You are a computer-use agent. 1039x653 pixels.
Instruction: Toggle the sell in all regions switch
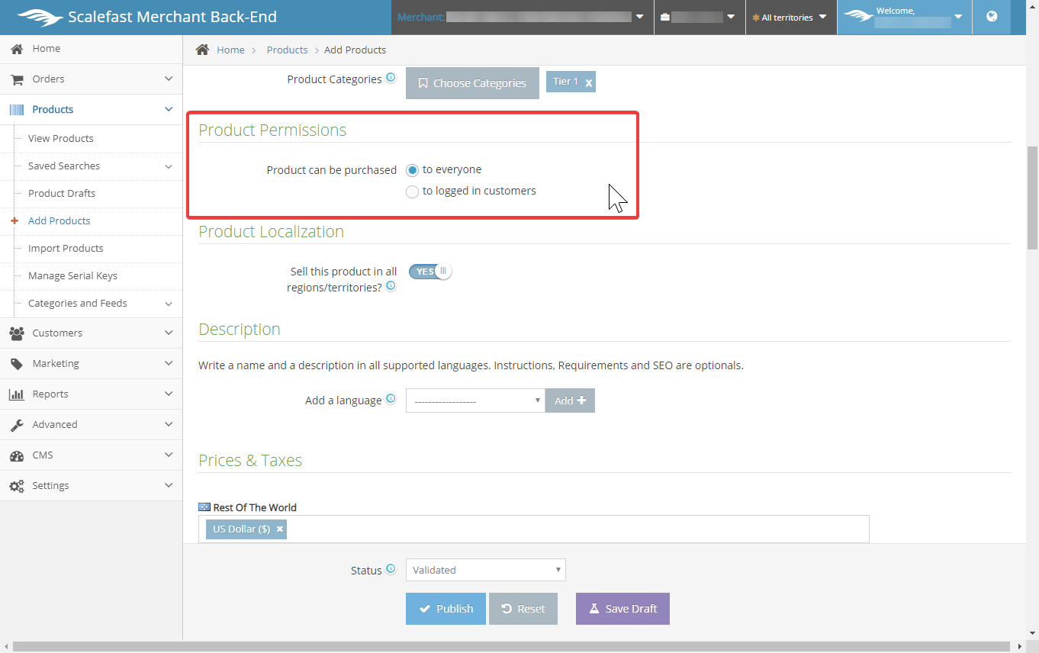pyautogui.click(x=430, y=272)
